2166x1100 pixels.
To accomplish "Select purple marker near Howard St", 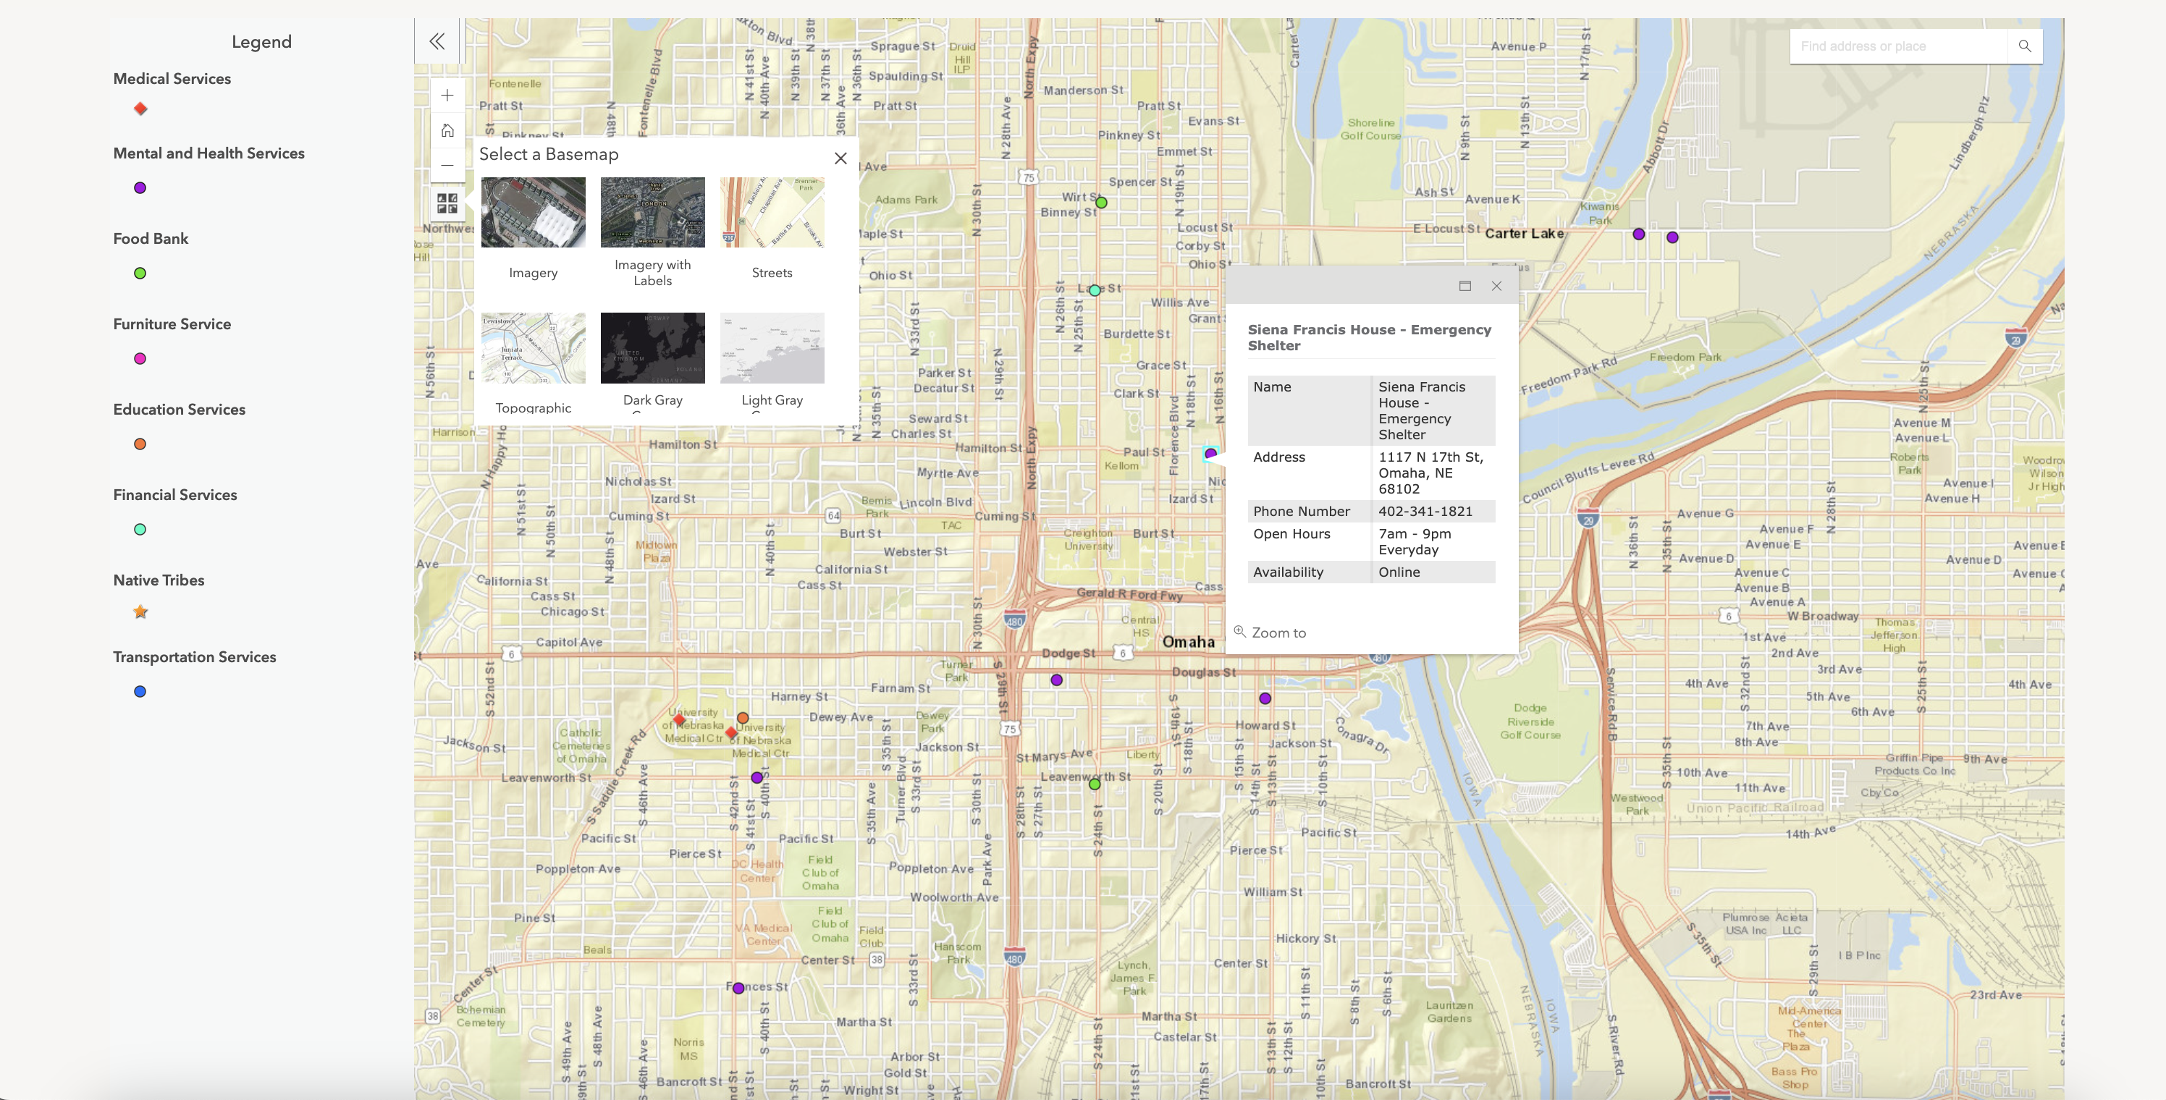I will [x=1265, y=698].
